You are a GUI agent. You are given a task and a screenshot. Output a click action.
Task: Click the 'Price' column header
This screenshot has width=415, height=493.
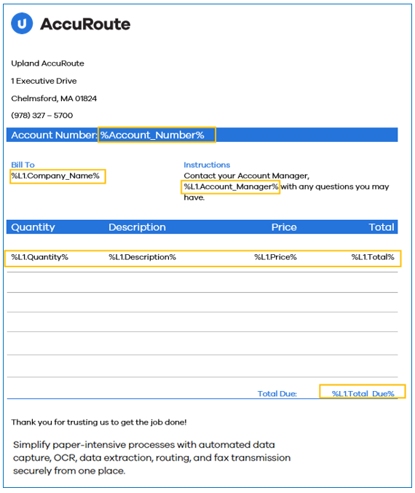[x=284, y=227]
